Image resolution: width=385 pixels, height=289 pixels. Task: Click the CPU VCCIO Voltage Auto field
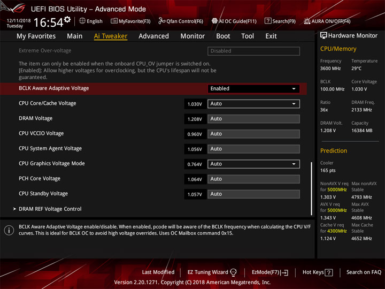[253, 134]
